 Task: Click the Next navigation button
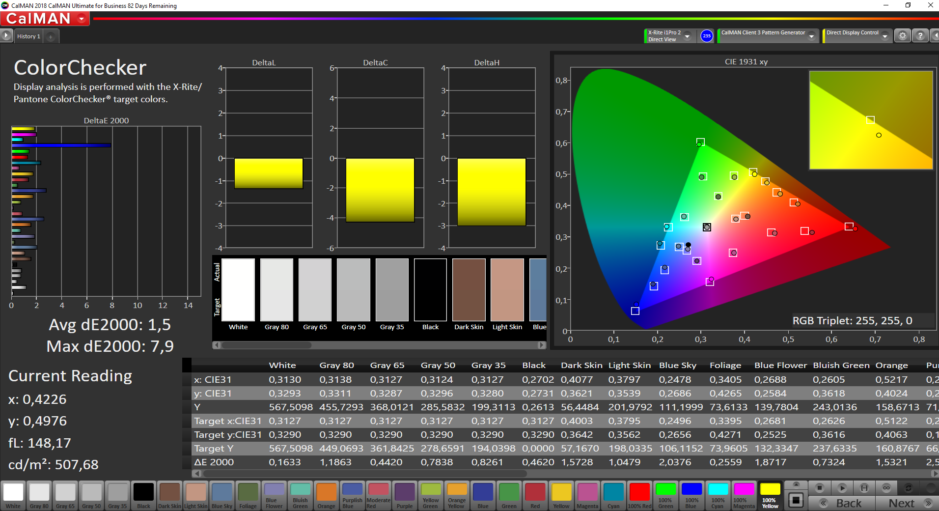click(x=908, y=503)
